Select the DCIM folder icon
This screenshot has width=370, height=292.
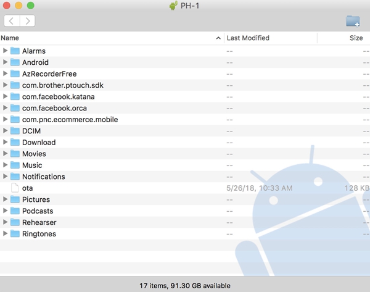[15, 131]
